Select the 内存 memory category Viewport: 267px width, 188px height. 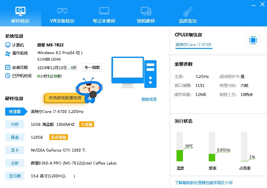coord(14,124)
